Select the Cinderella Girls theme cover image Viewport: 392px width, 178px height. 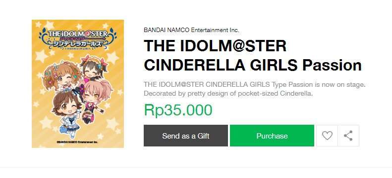click(x=78, y=84)
